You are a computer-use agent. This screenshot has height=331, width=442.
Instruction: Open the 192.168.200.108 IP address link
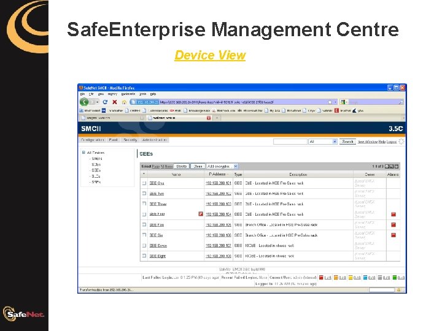coord(218,256)
